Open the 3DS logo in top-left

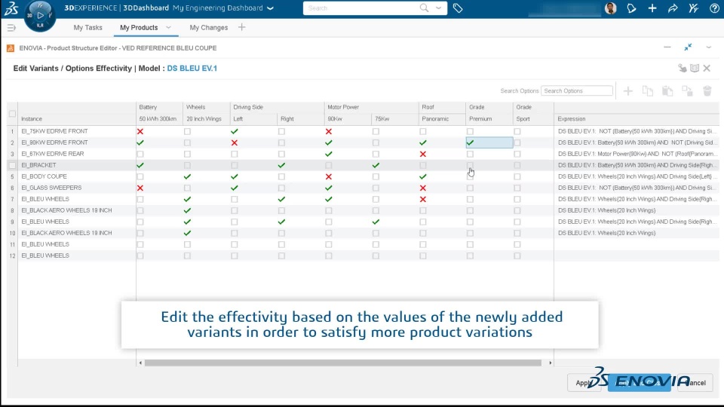[x=11, y=8]
